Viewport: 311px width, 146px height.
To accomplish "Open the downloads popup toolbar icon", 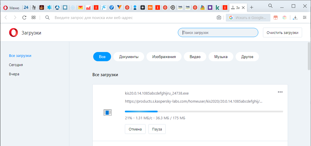I will pyautogui.click(x=295, y=18).
